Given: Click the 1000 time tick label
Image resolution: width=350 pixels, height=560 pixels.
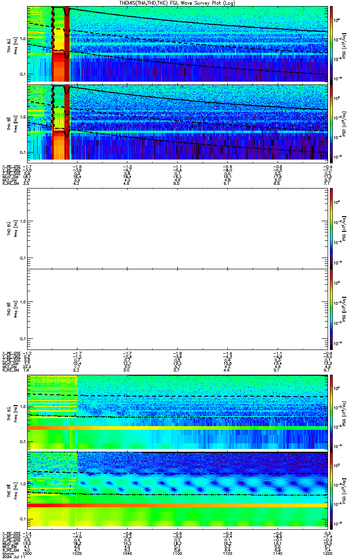Looking at the screenshot, I should pos(27,553).
